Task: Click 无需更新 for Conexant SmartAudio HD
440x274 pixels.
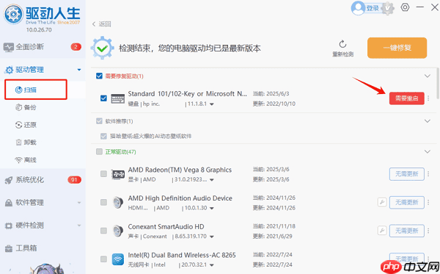Action: [406, 231]
